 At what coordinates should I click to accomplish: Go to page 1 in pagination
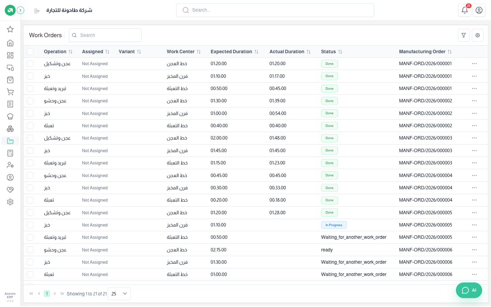coord(47,294)
